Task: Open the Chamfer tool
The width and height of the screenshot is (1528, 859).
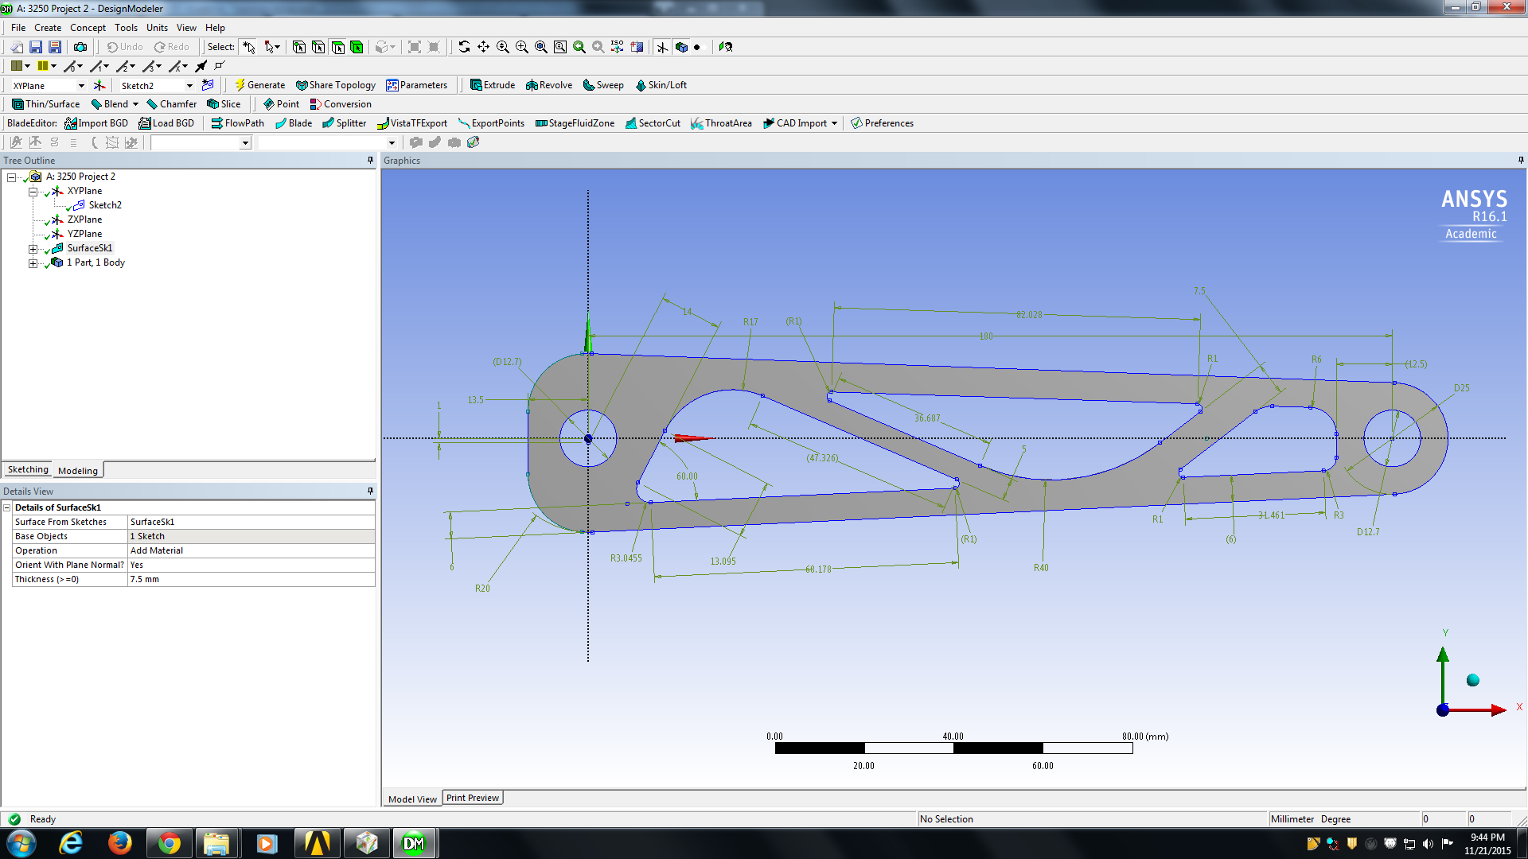Action: pos(171,104)
